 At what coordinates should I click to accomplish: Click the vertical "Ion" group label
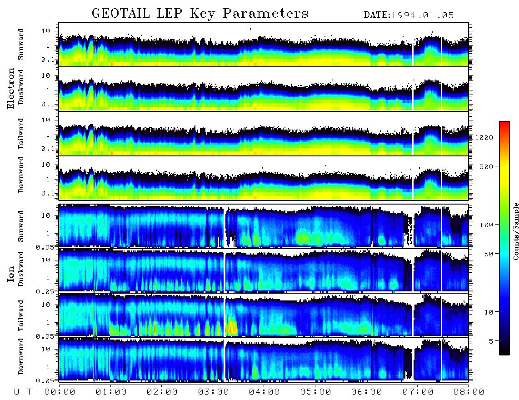[x=11, y=274]
